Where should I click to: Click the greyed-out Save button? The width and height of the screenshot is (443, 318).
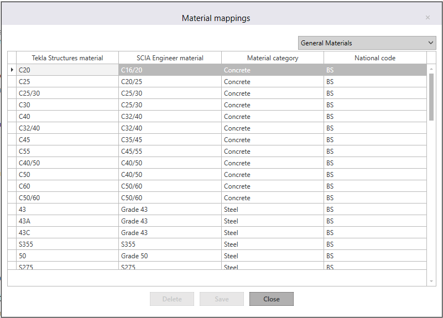point(221,299)
